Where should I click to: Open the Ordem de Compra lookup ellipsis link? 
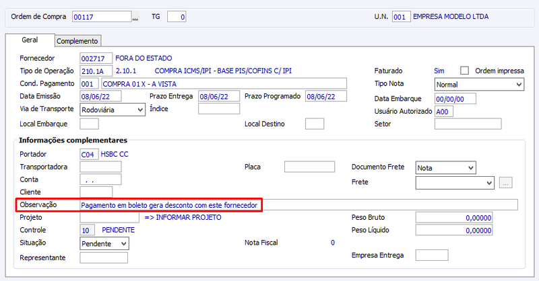(135, 17)
